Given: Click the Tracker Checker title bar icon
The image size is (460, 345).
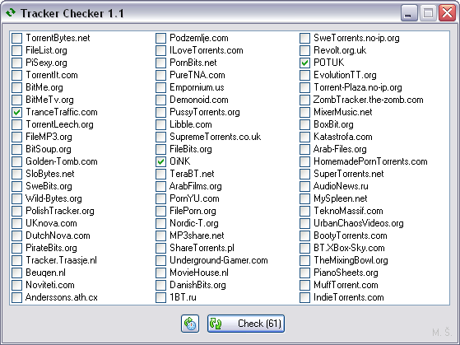Looking at the screenshot, I should pyautogui.click(x=11, y=13).
